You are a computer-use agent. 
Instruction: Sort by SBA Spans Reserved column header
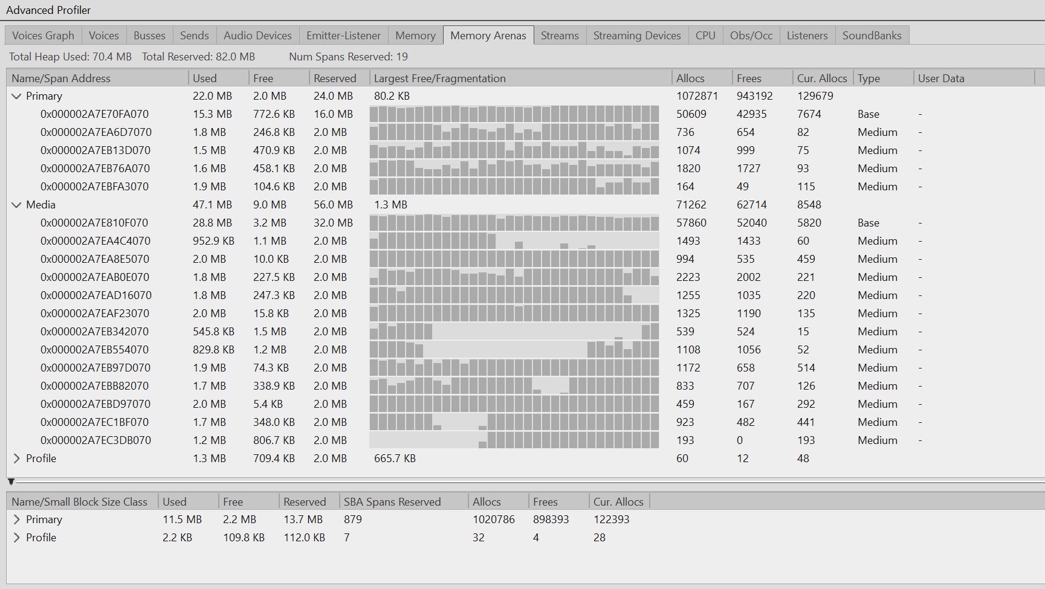pyautogui.click(x=392, y=502)
